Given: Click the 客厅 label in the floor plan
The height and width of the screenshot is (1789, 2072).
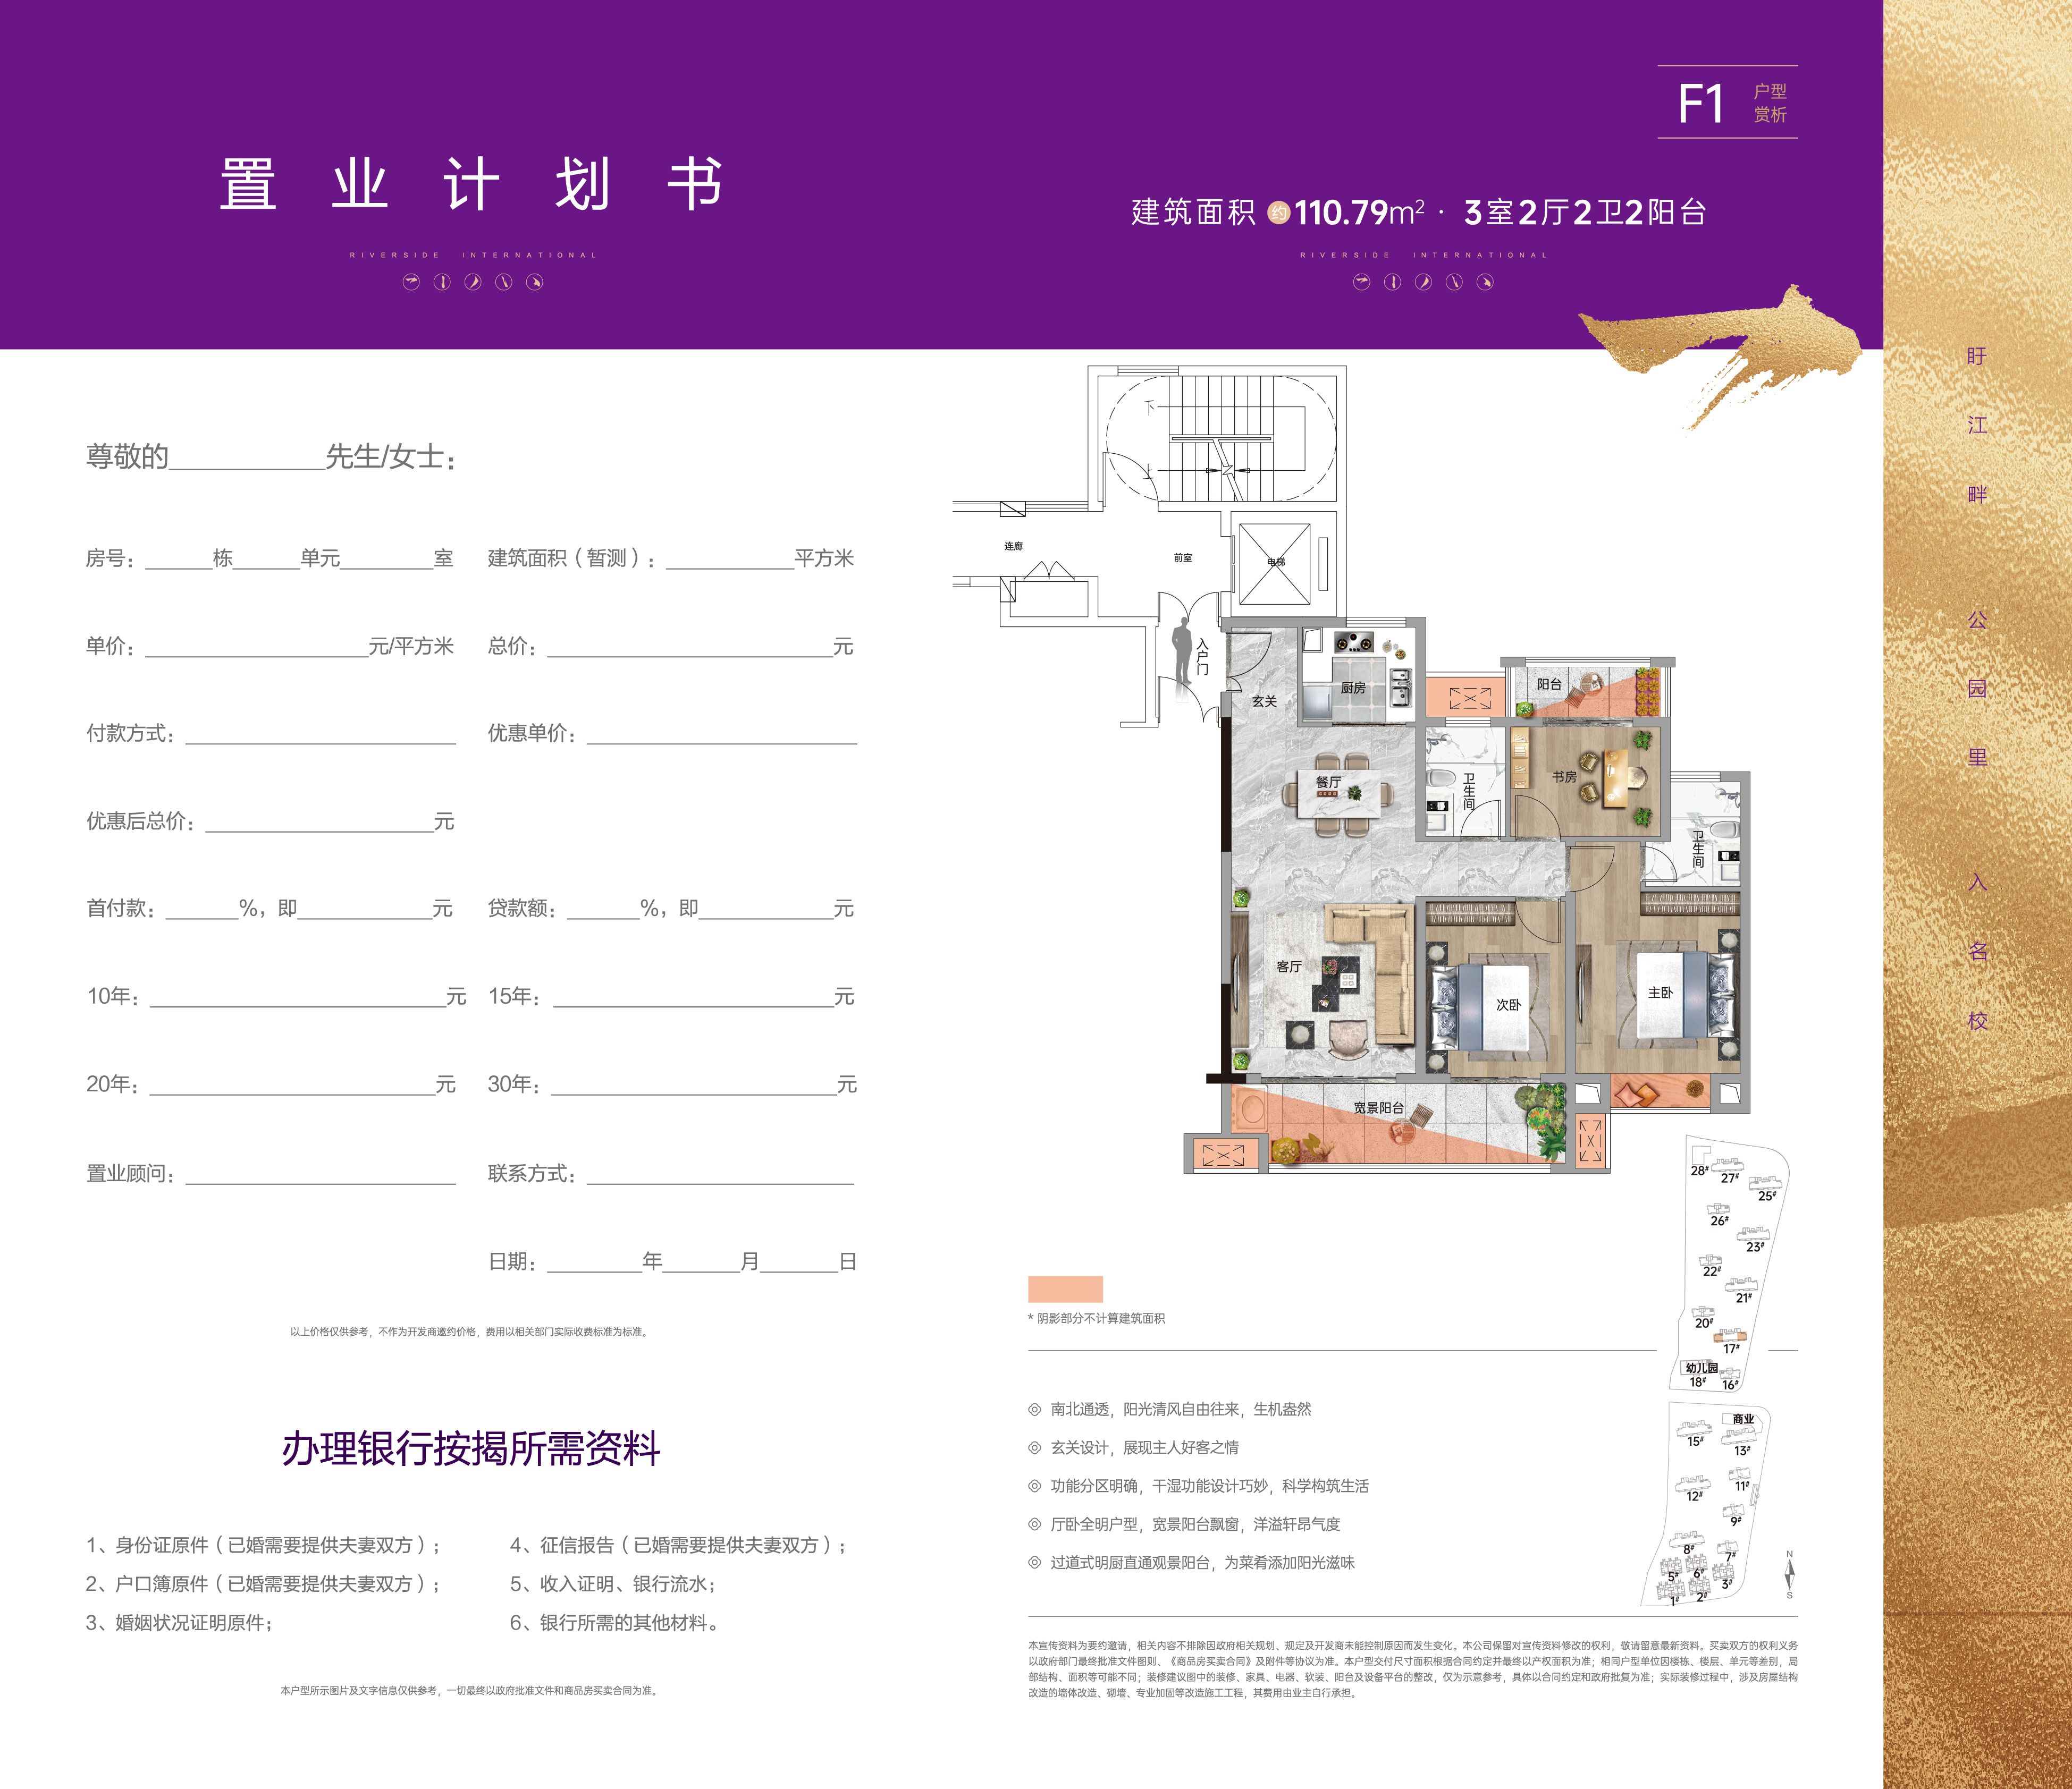Looking at the screenshot, I should coord(1289,966).
